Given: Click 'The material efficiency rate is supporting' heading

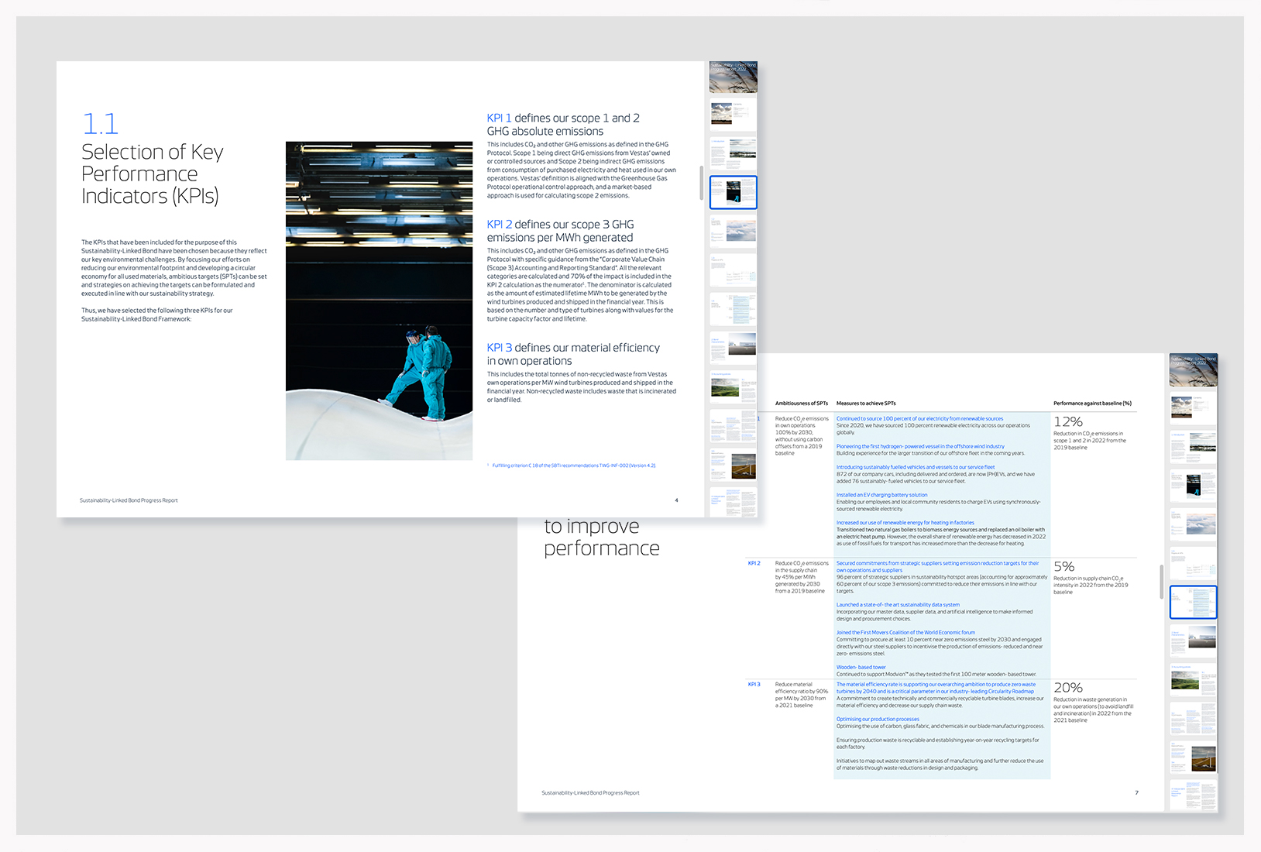Looking at the screenshot, I should (x=936, y=688).
